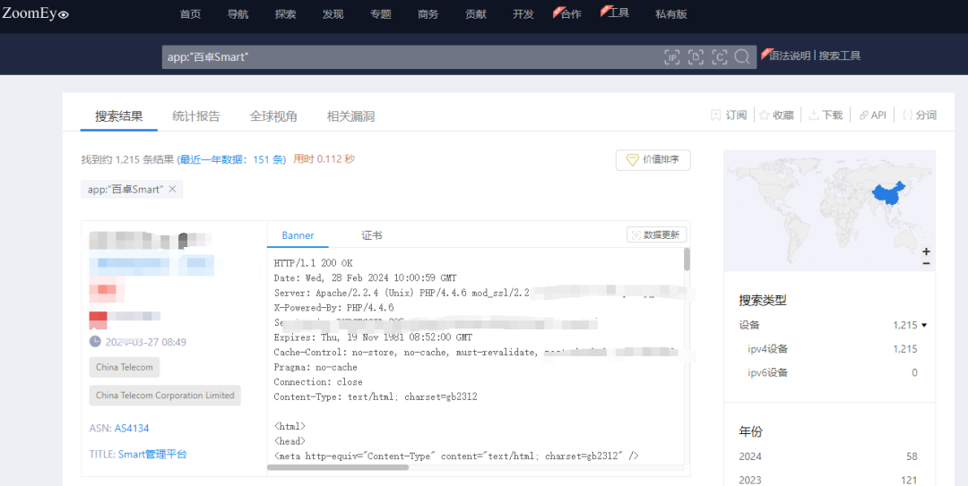
Task: Open 商务 in top navigation
Action: pos(428,14)
